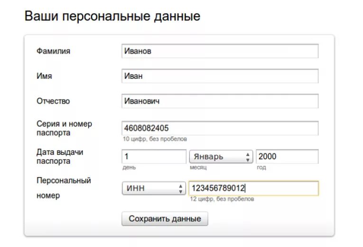
Task: Open the Январь month dropdown
Action: 221,157
